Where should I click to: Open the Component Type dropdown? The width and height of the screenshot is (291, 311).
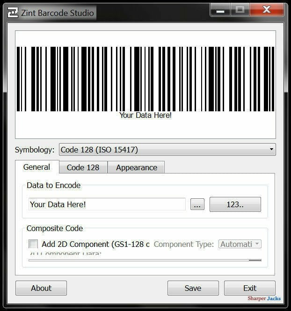tap(240, 244)
